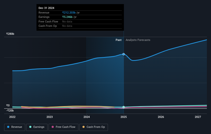Image resolution: width=211 pixels, height=134 pixels.
Task: Click the ₹5.246b earnings value in tooltip
Action: tap(67, 17)
